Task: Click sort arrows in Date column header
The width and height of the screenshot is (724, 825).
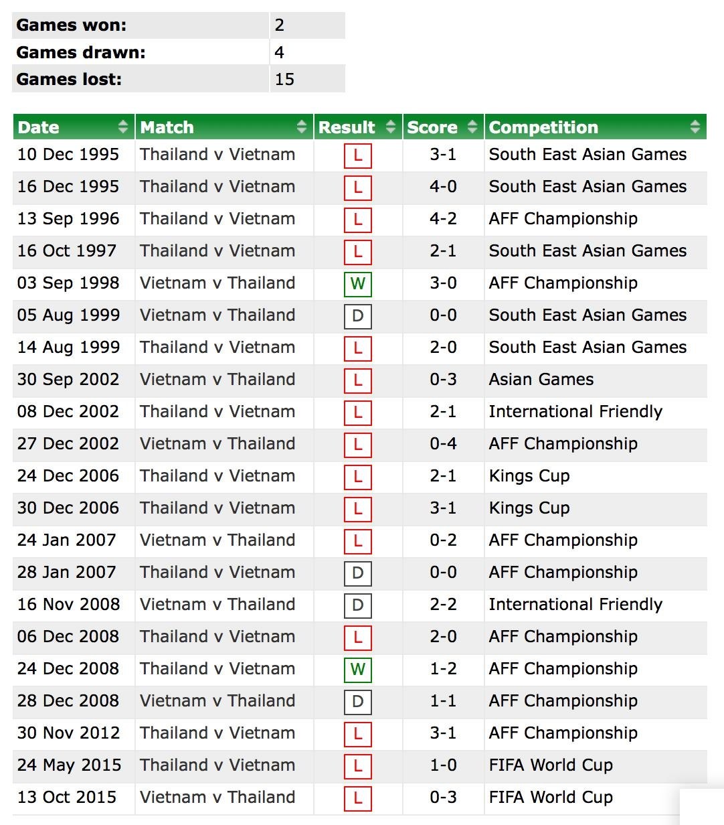Action: 123,127
